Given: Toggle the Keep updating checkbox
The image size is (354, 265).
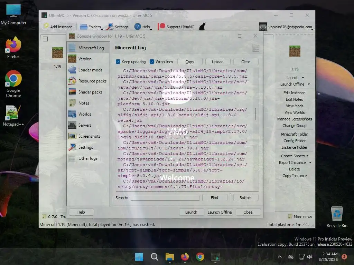Looking at the screenshot, I should click(x=118, y=61).
